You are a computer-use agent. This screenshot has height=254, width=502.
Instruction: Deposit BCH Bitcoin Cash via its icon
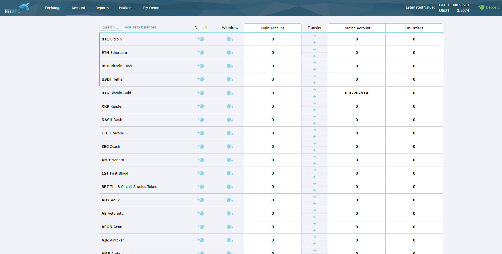coord(201,66)
